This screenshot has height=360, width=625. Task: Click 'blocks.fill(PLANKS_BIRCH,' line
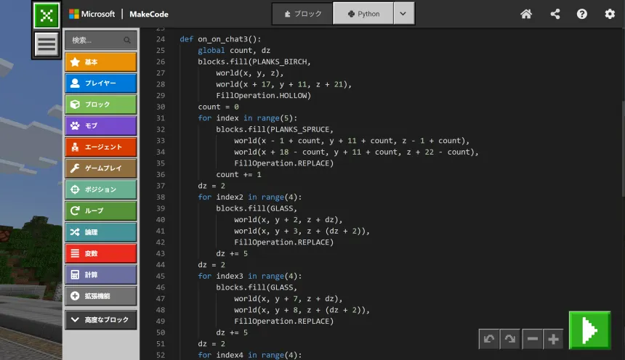254,62
